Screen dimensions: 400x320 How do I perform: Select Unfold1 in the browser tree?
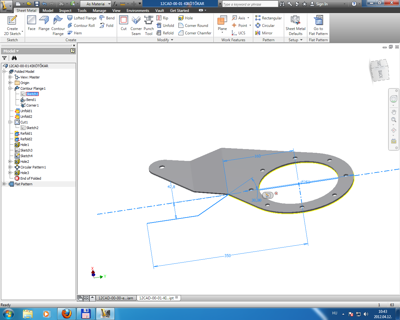click(x=24, y=111)
